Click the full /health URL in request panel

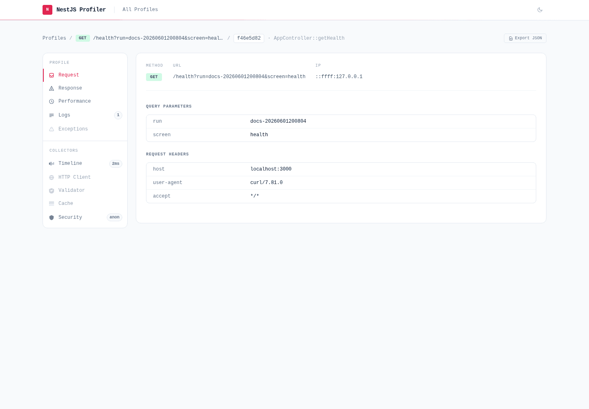(239, 76)
